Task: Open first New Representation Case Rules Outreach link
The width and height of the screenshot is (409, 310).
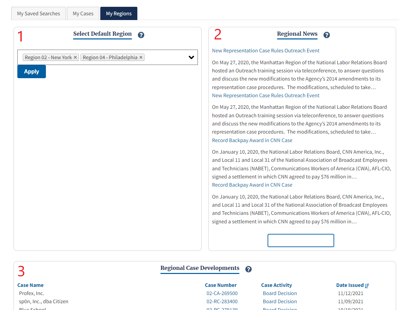Action: click(x=266, y=51)
